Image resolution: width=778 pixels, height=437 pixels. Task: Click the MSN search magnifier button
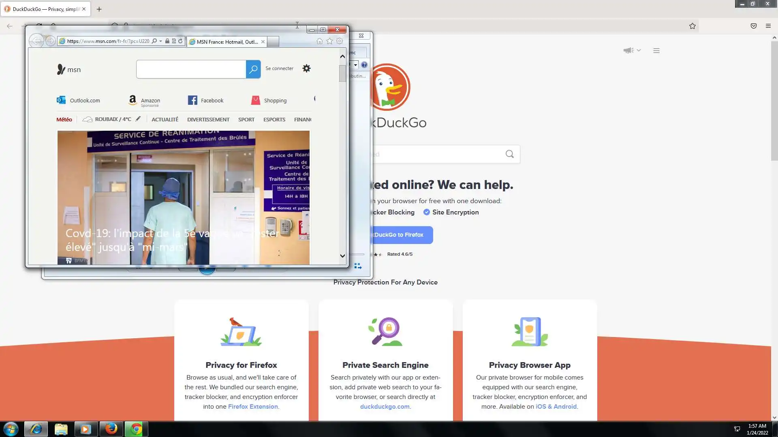(x=253, y=69)
